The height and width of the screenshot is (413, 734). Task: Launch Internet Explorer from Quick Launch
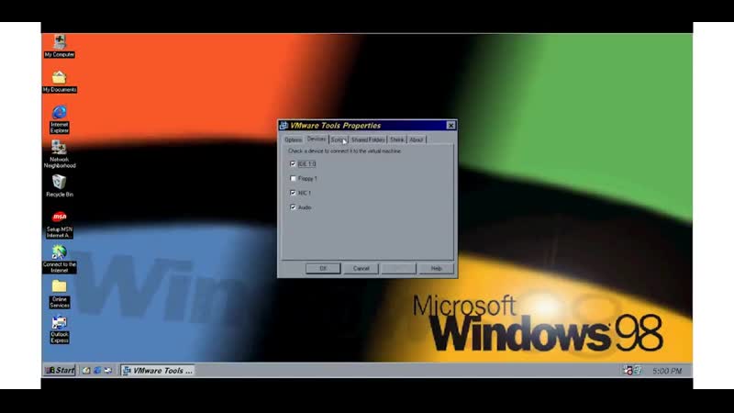tap(97, 371)
